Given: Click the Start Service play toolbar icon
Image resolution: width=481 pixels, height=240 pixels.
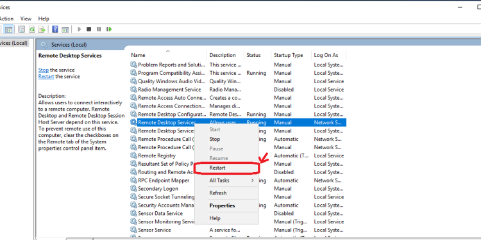Looking at the screenshot, I should 79,29.
